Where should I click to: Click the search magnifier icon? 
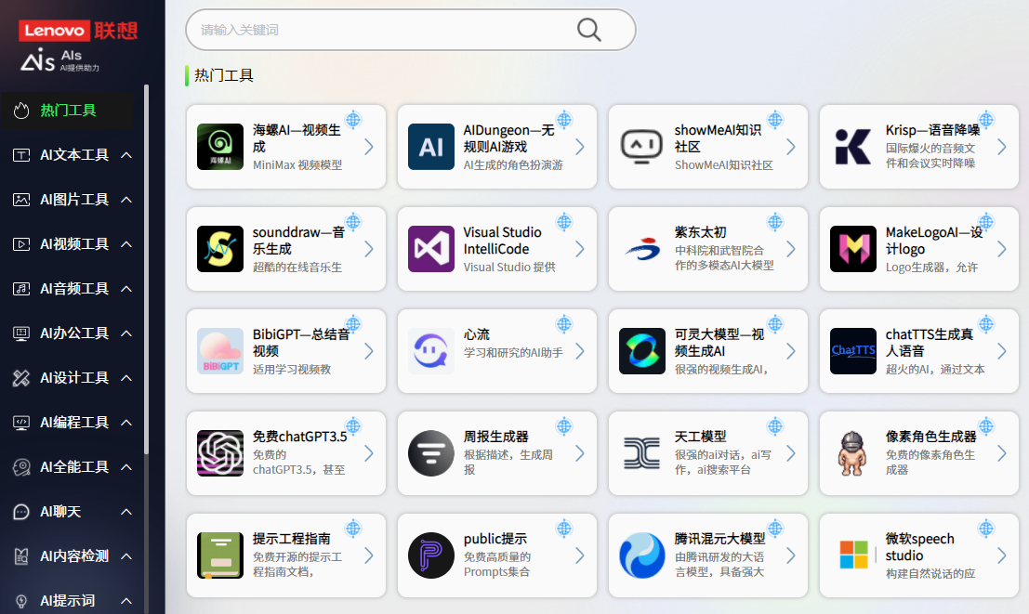[589, 30]
